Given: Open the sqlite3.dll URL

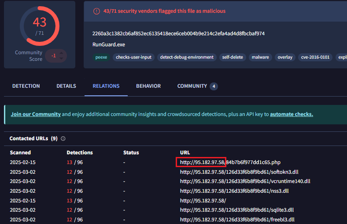Looking at the screenshot, I should [237, 210].
